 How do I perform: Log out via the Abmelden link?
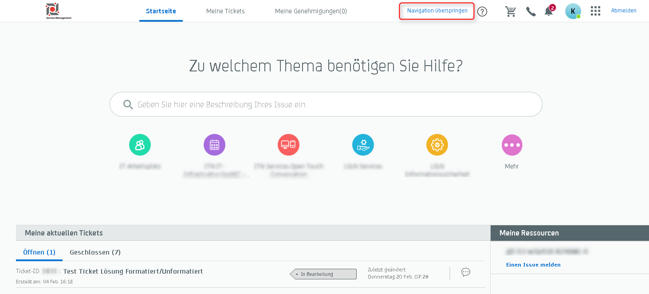[x=623, y=10]
